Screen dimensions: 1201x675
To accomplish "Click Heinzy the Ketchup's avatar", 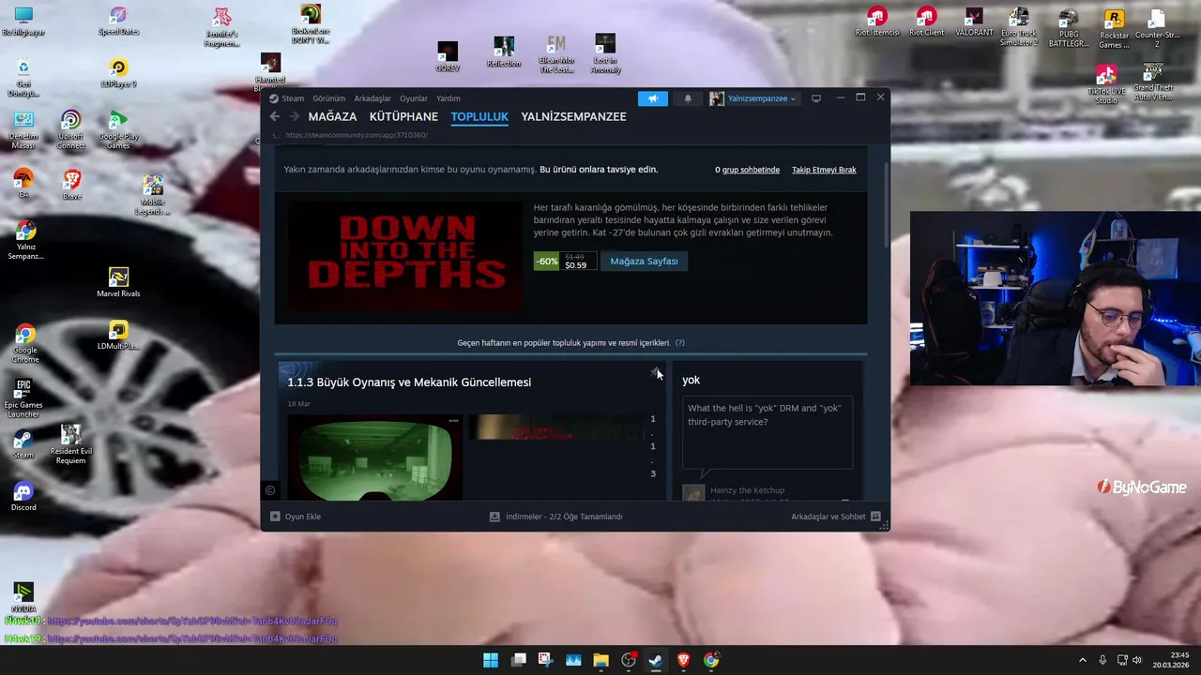I will tap(692, 493).
